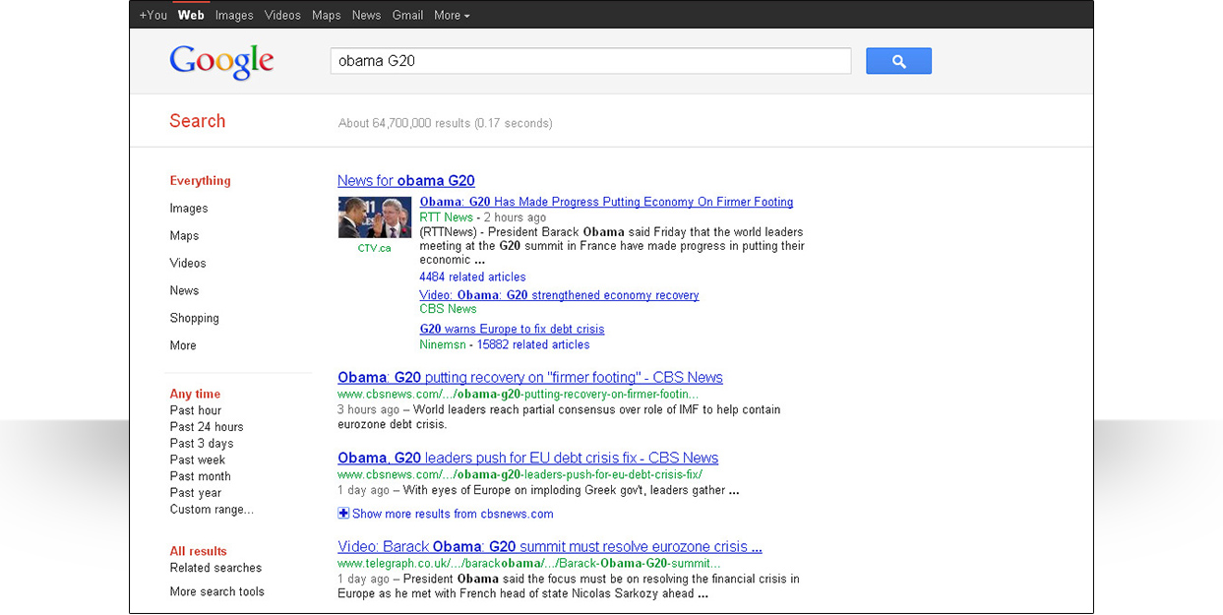1223x615 pixels.
Task: Choose Shopping in the left sidebar
Action: click(x=194, y=318)
